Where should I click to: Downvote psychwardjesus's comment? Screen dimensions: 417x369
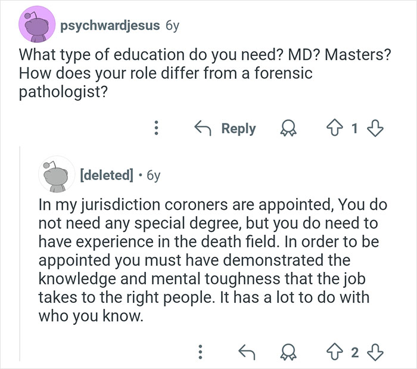point(374,128)
